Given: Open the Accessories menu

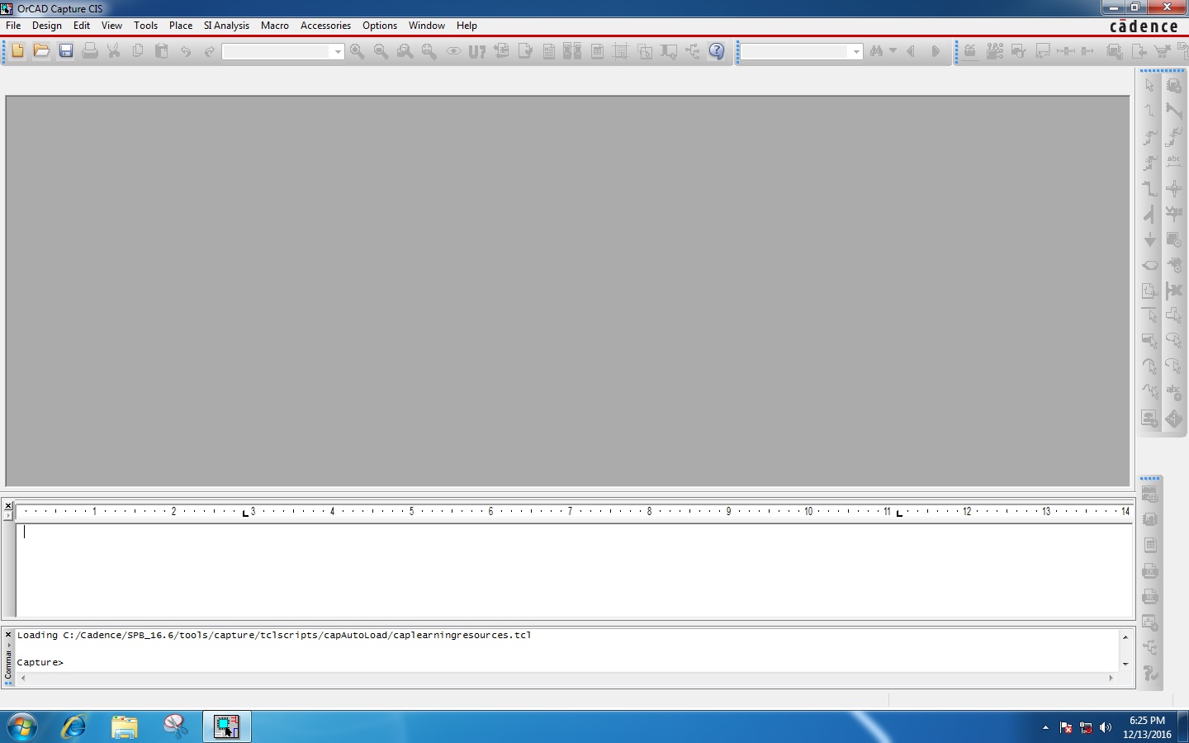Looking at the screenshot, I should pyautogui.click(x=325, y=26).
